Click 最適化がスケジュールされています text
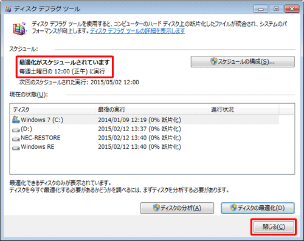 (x=64, y=62)
